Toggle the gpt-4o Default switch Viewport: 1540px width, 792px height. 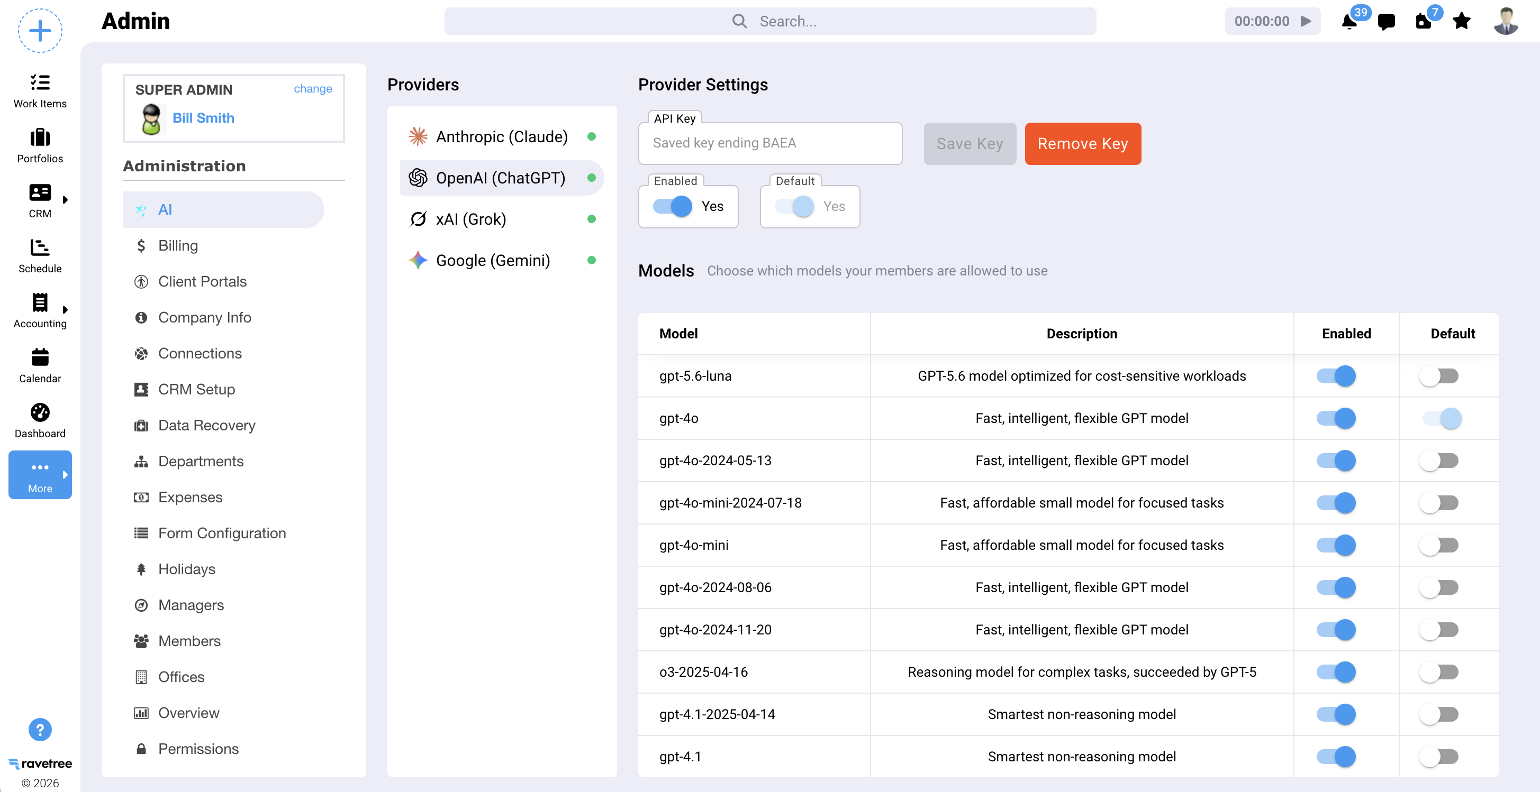point(1442,418)
